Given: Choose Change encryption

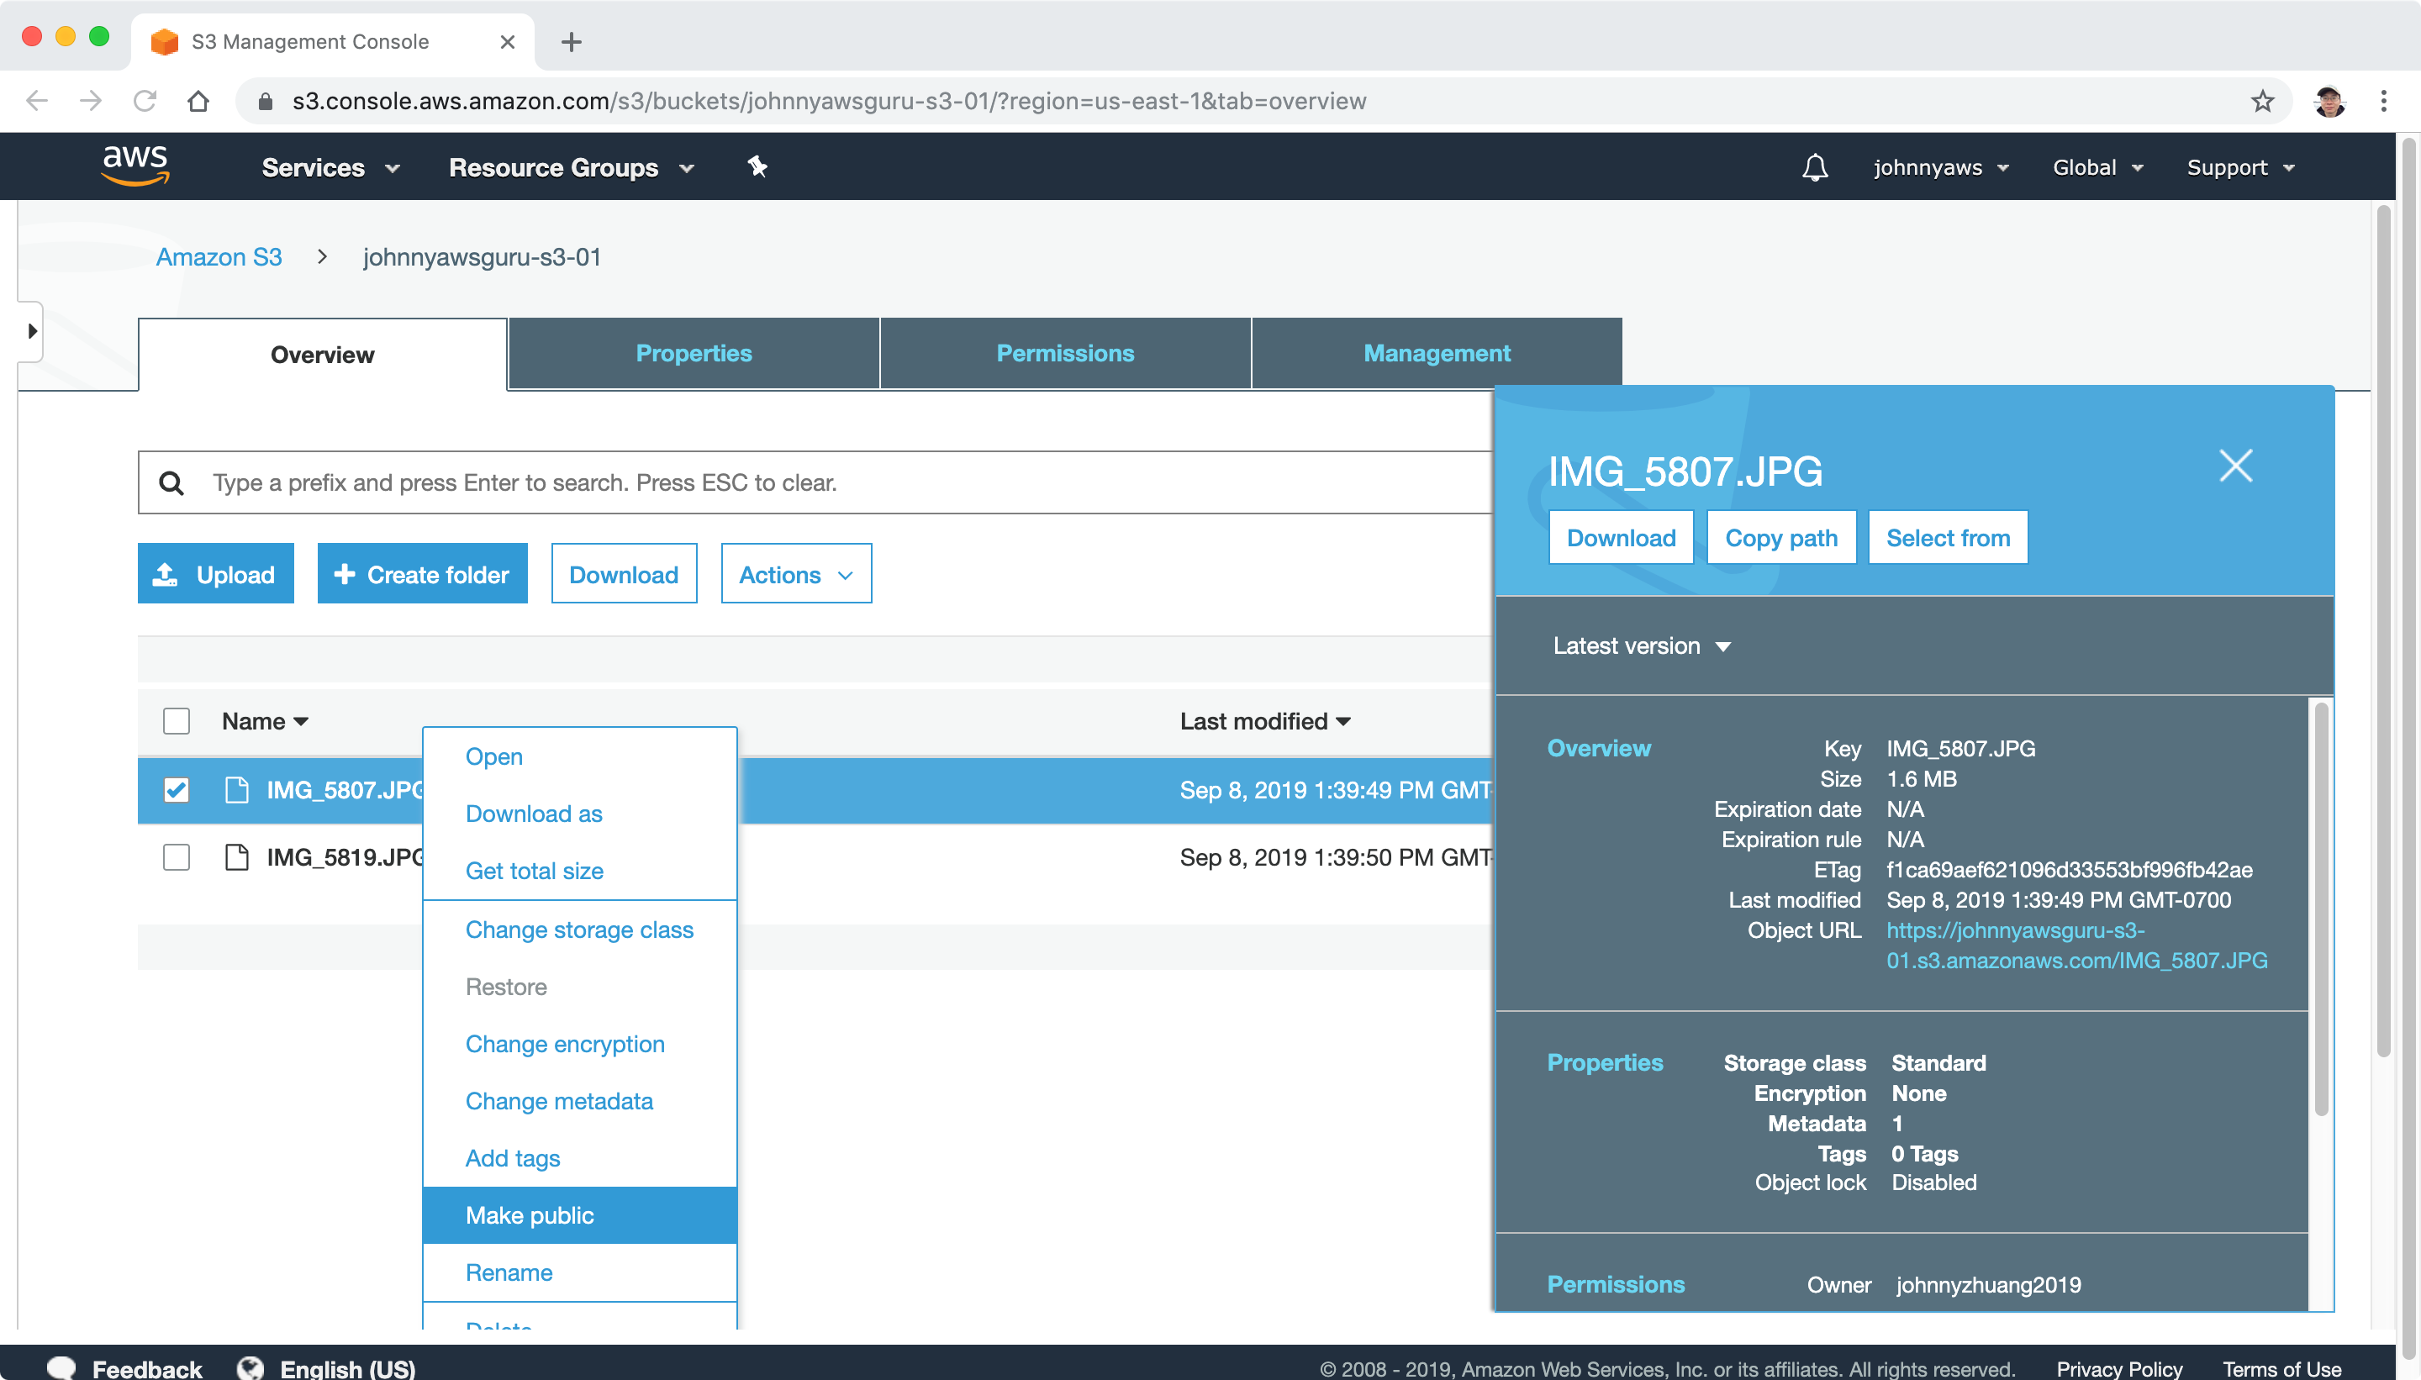Looking at the screenshot, I should tap(580, 1044).
